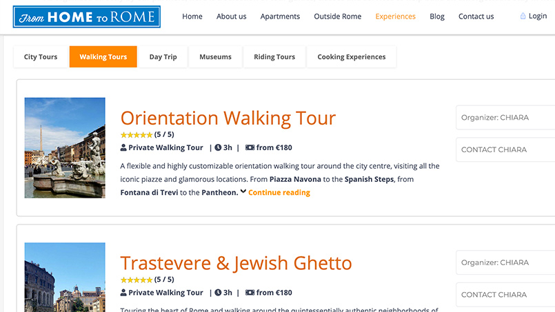Click the Piazza Navona fountain thumbnail

pos(65,148)
